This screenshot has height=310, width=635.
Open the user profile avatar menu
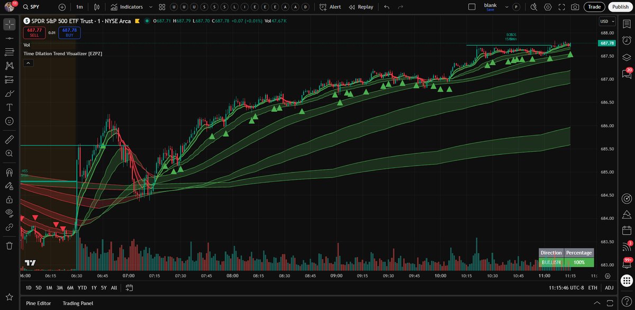point(10,7)
